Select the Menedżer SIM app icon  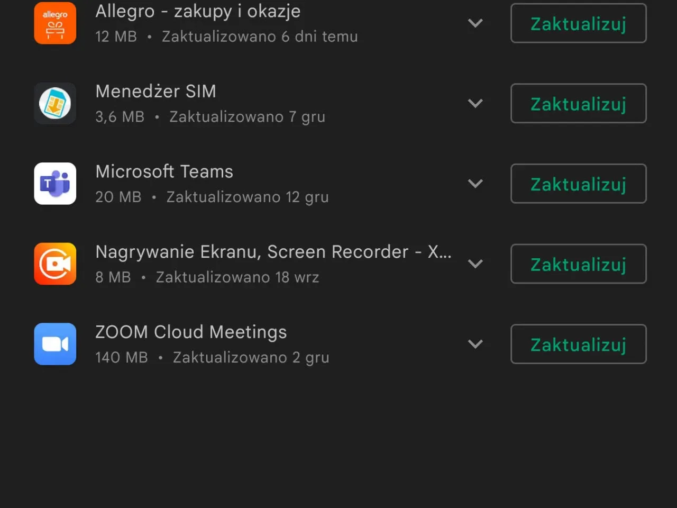(55, 104)
